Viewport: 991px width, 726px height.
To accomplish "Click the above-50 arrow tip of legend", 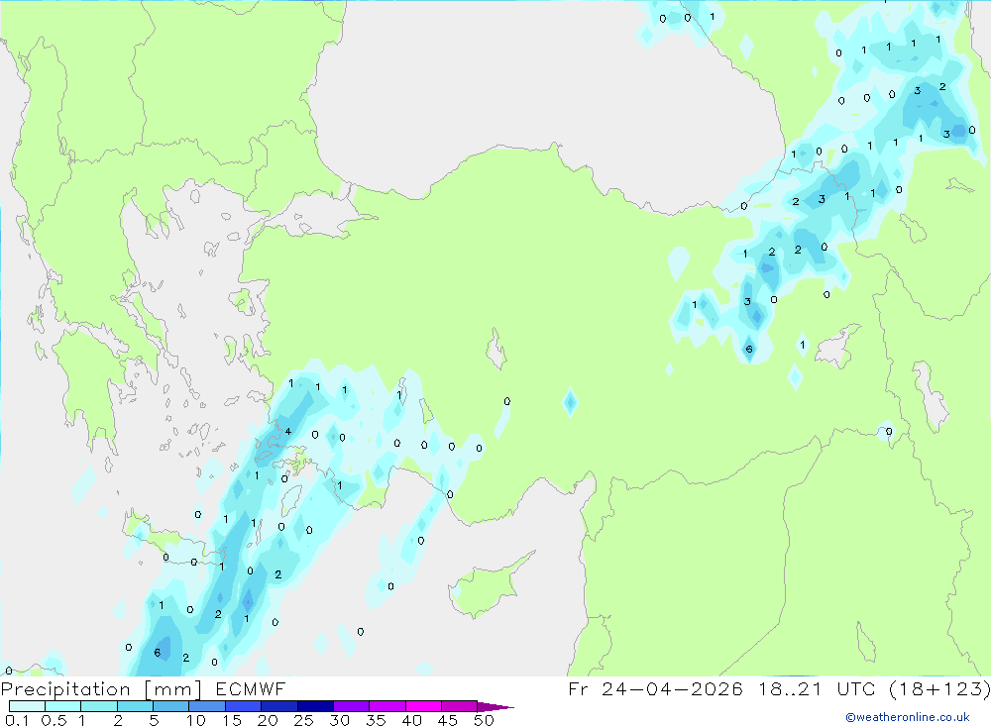I will point(495,707).
